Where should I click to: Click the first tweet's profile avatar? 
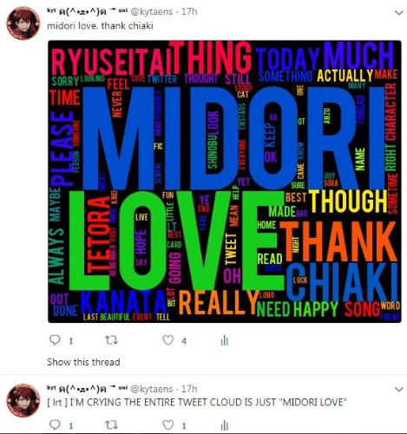click(x=23, y=23)
